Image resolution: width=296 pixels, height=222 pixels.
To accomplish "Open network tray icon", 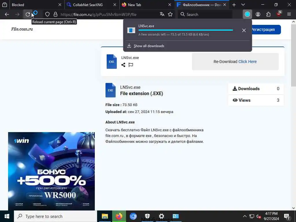I will 252,217.
